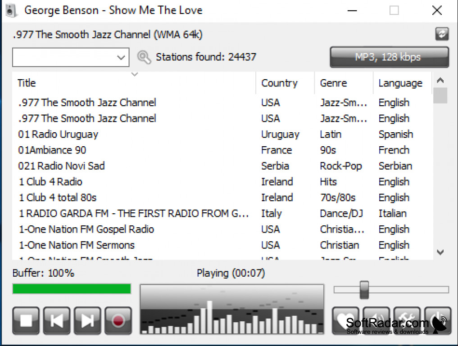Click the audio spectrum visualizer

232,309
